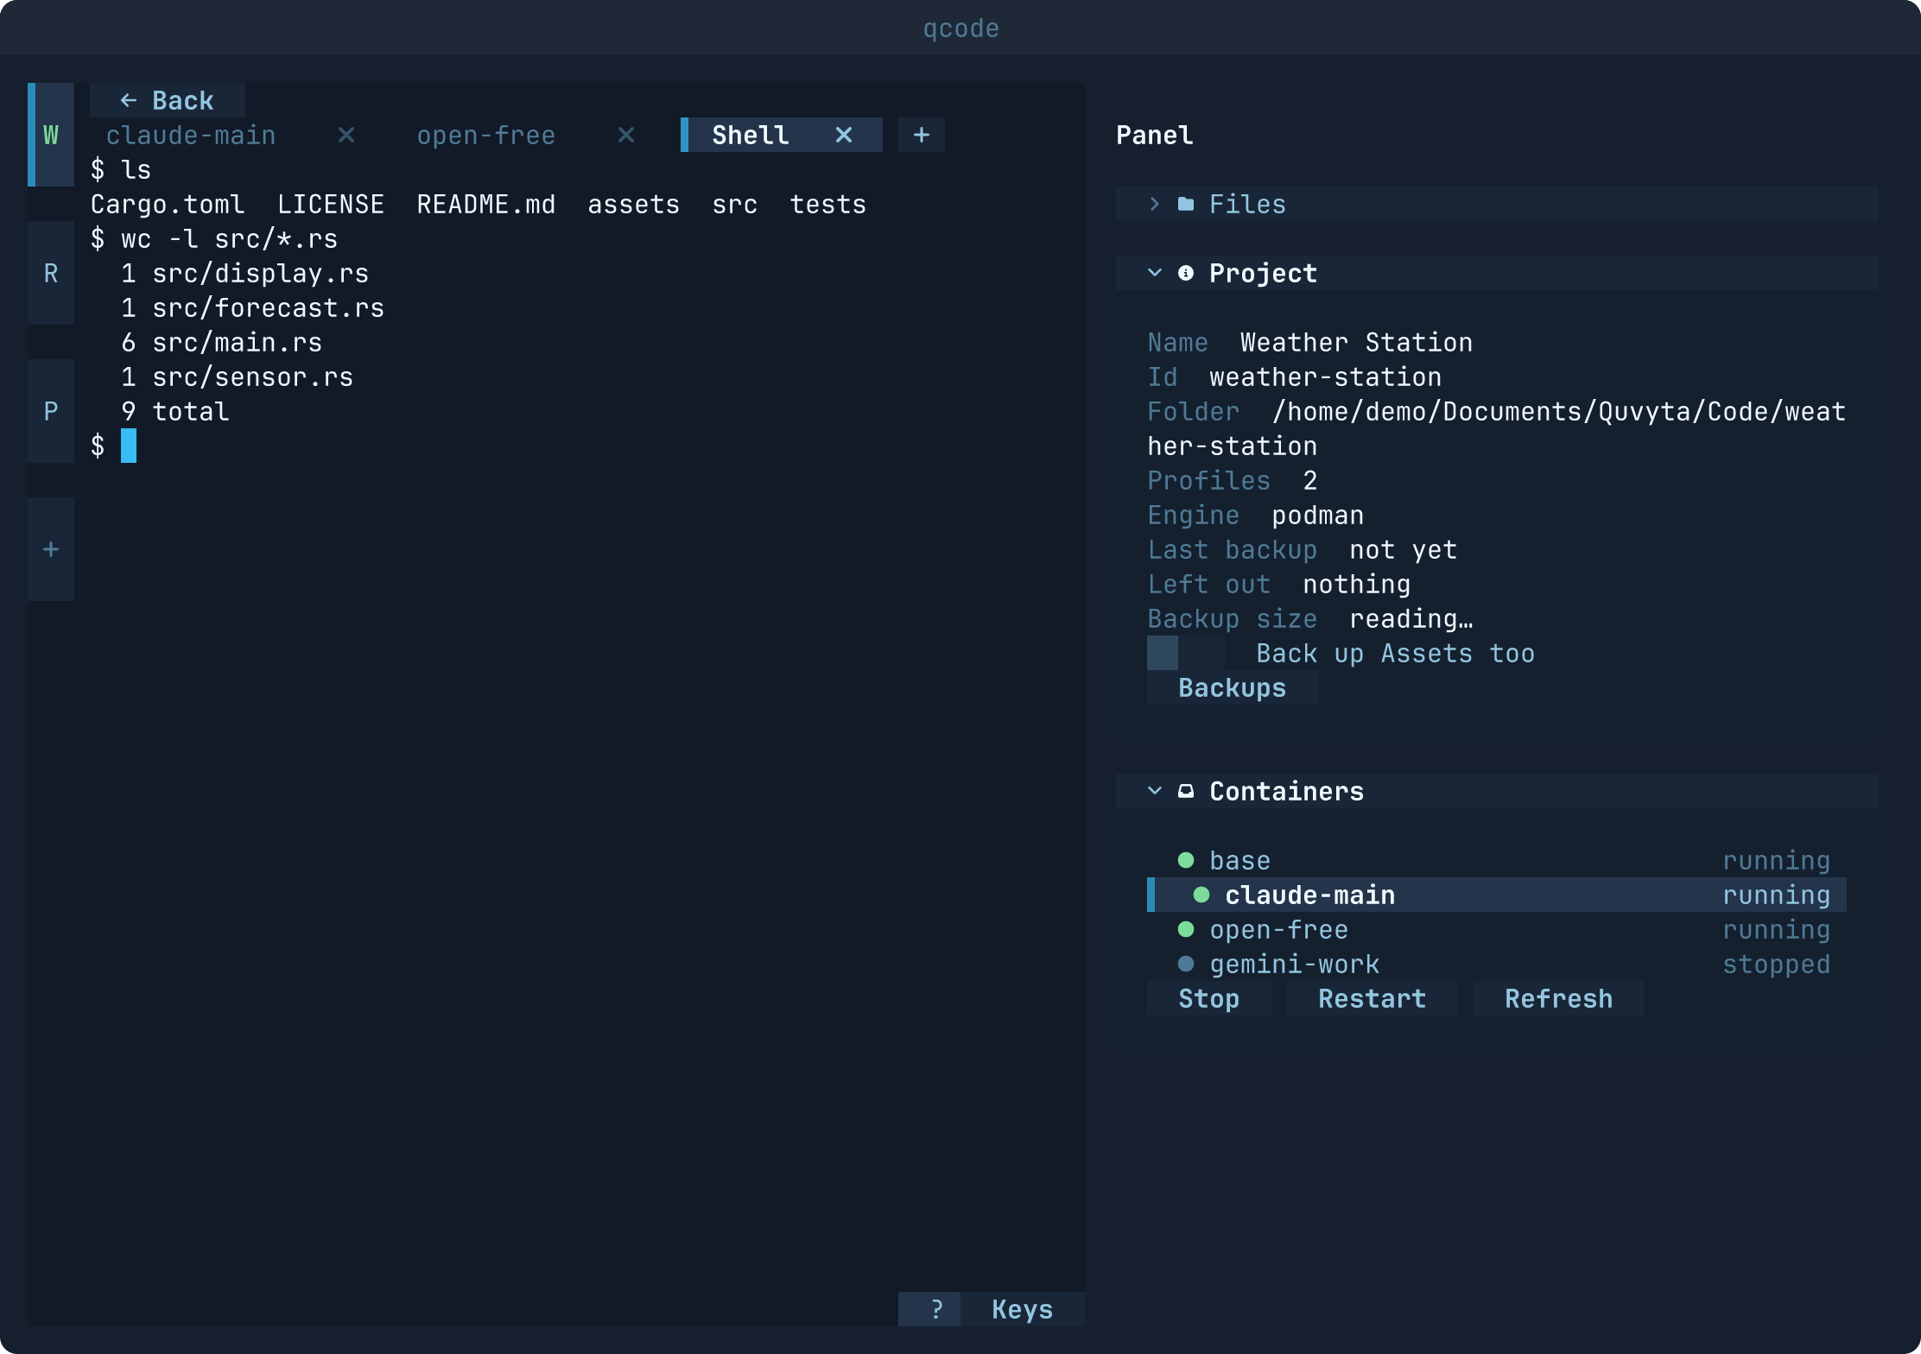
Task: Select the claude-main container row
Action: click(x=1497, y=895)
